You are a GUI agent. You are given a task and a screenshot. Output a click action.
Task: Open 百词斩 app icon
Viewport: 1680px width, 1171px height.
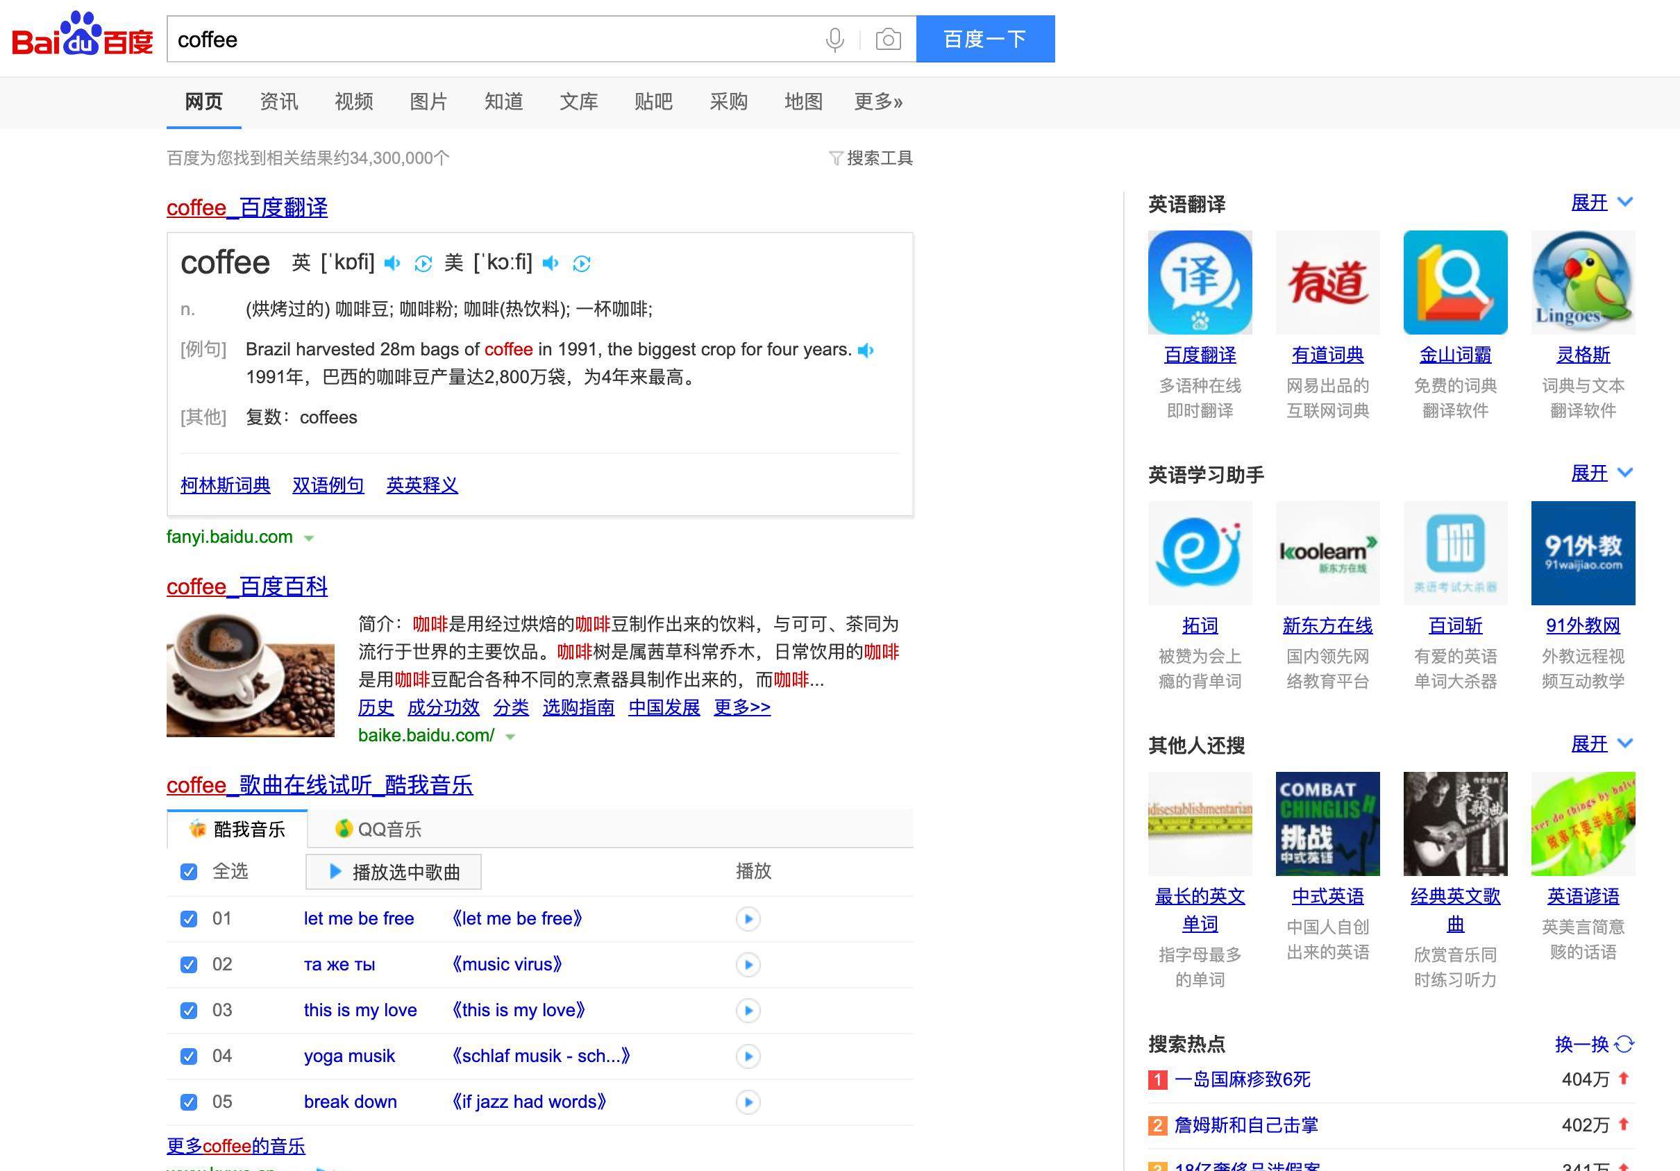[1455, 553]
